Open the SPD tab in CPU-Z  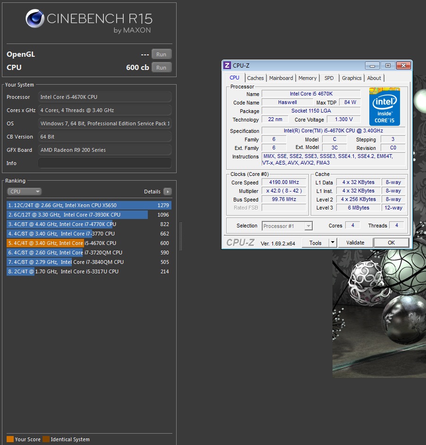coord(329,78)
